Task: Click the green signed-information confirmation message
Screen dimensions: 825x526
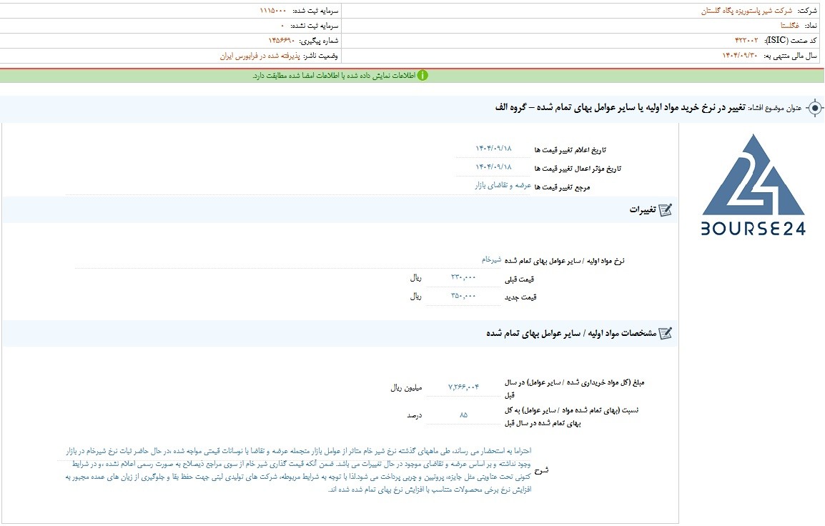Action: click(334, 76)
